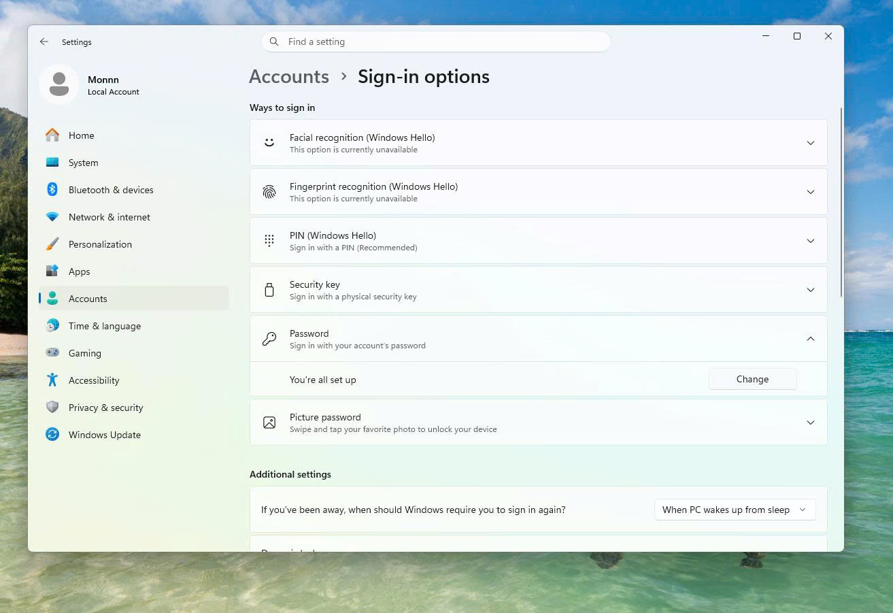The width and height of the screenshot is (893, 613).
Task: Open System settings page
Action: point(134,163)
